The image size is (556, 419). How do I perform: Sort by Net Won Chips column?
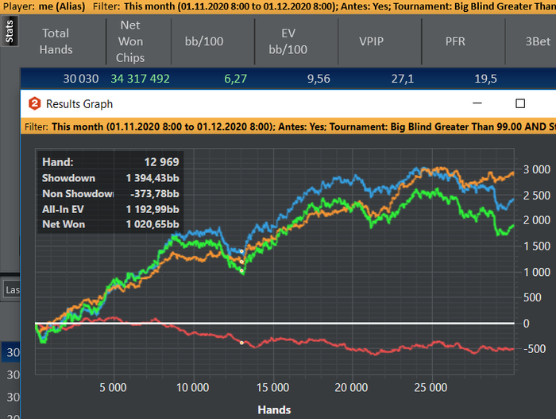point(130,41)
